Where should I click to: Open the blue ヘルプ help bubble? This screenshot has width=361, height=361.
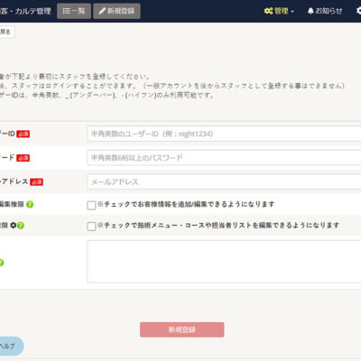coord(11,346)
